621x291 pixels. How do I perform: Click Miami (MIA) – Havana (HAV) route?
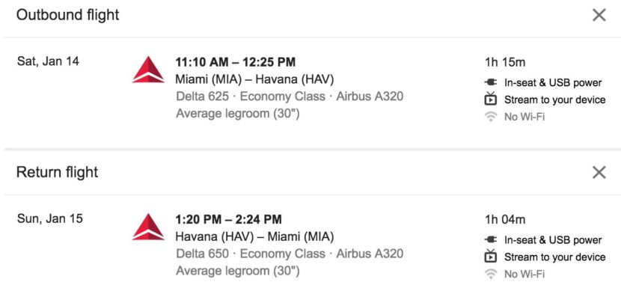coord(254,79)
